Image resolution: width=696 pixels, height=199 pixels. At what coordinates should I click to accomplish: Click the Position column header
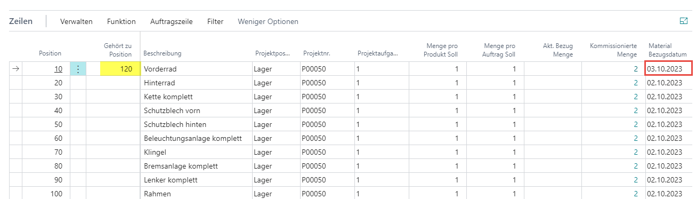tap(50, 53)
